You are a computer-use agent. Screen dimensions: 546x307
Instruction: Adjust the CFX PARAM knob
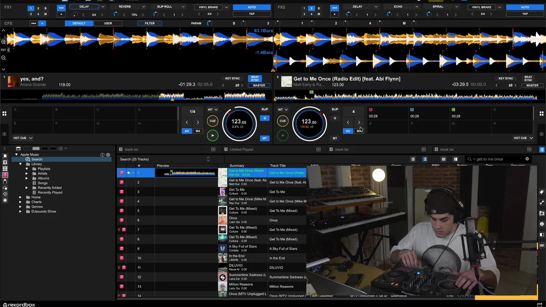pyautogui.click(x=209, y=23)
